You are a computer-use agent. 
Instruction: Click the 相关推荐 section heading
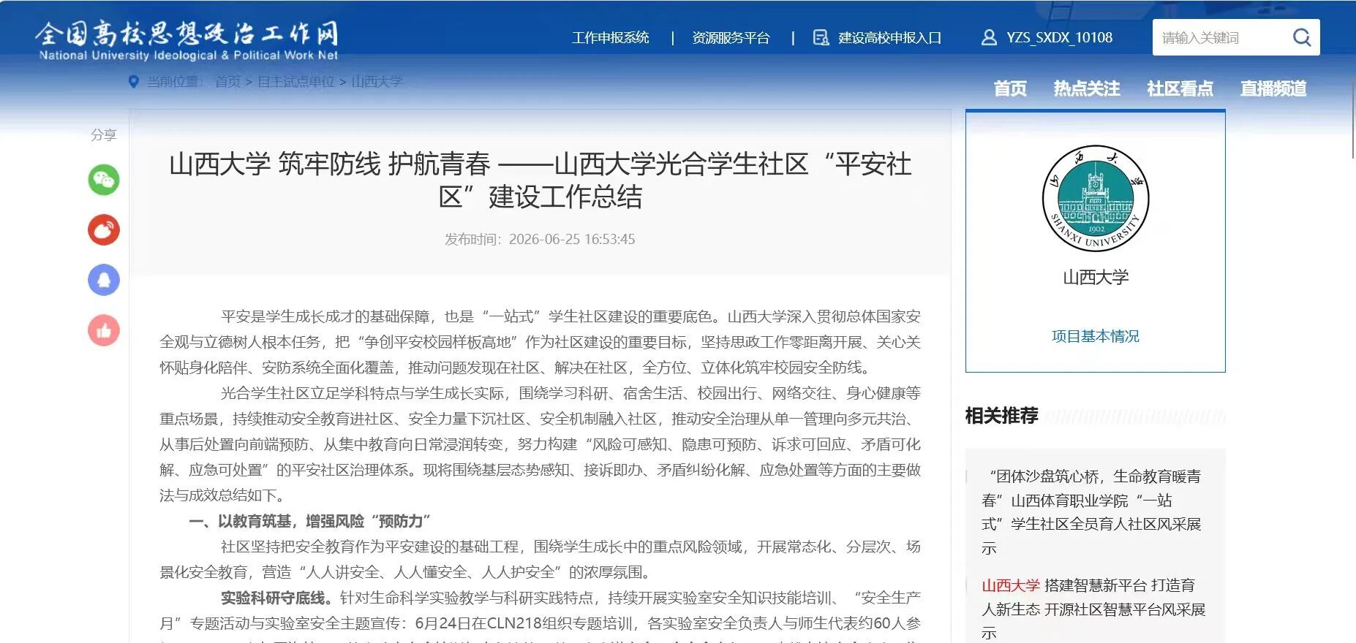pyautogui.click(x=1001, y=416)
